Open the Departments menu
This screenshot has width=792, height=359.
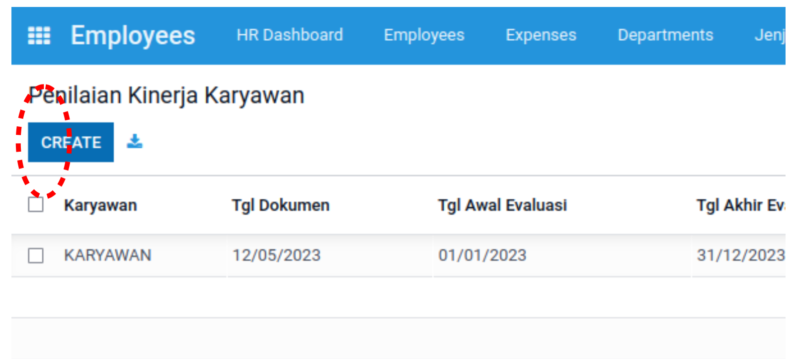click(665, 35)
